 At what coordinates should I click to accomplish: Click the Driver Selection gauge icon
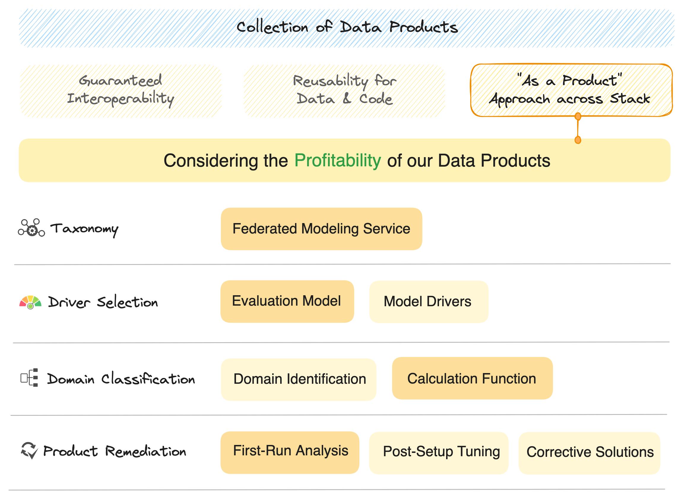30,302
